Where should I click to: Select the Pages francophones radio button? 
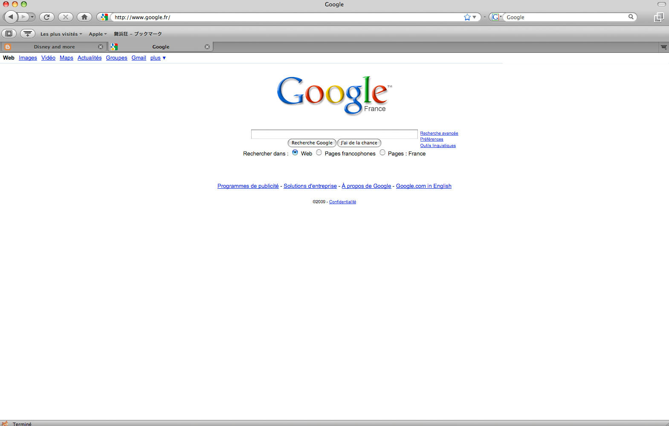click(319, 153)
